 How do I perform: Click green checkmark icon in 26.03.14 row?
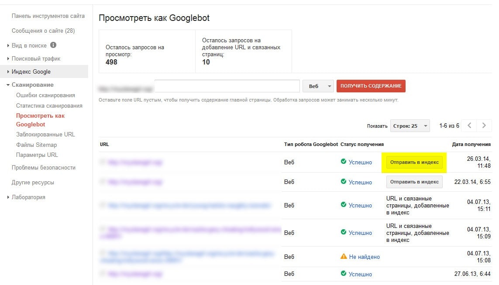tap(343, 162)
